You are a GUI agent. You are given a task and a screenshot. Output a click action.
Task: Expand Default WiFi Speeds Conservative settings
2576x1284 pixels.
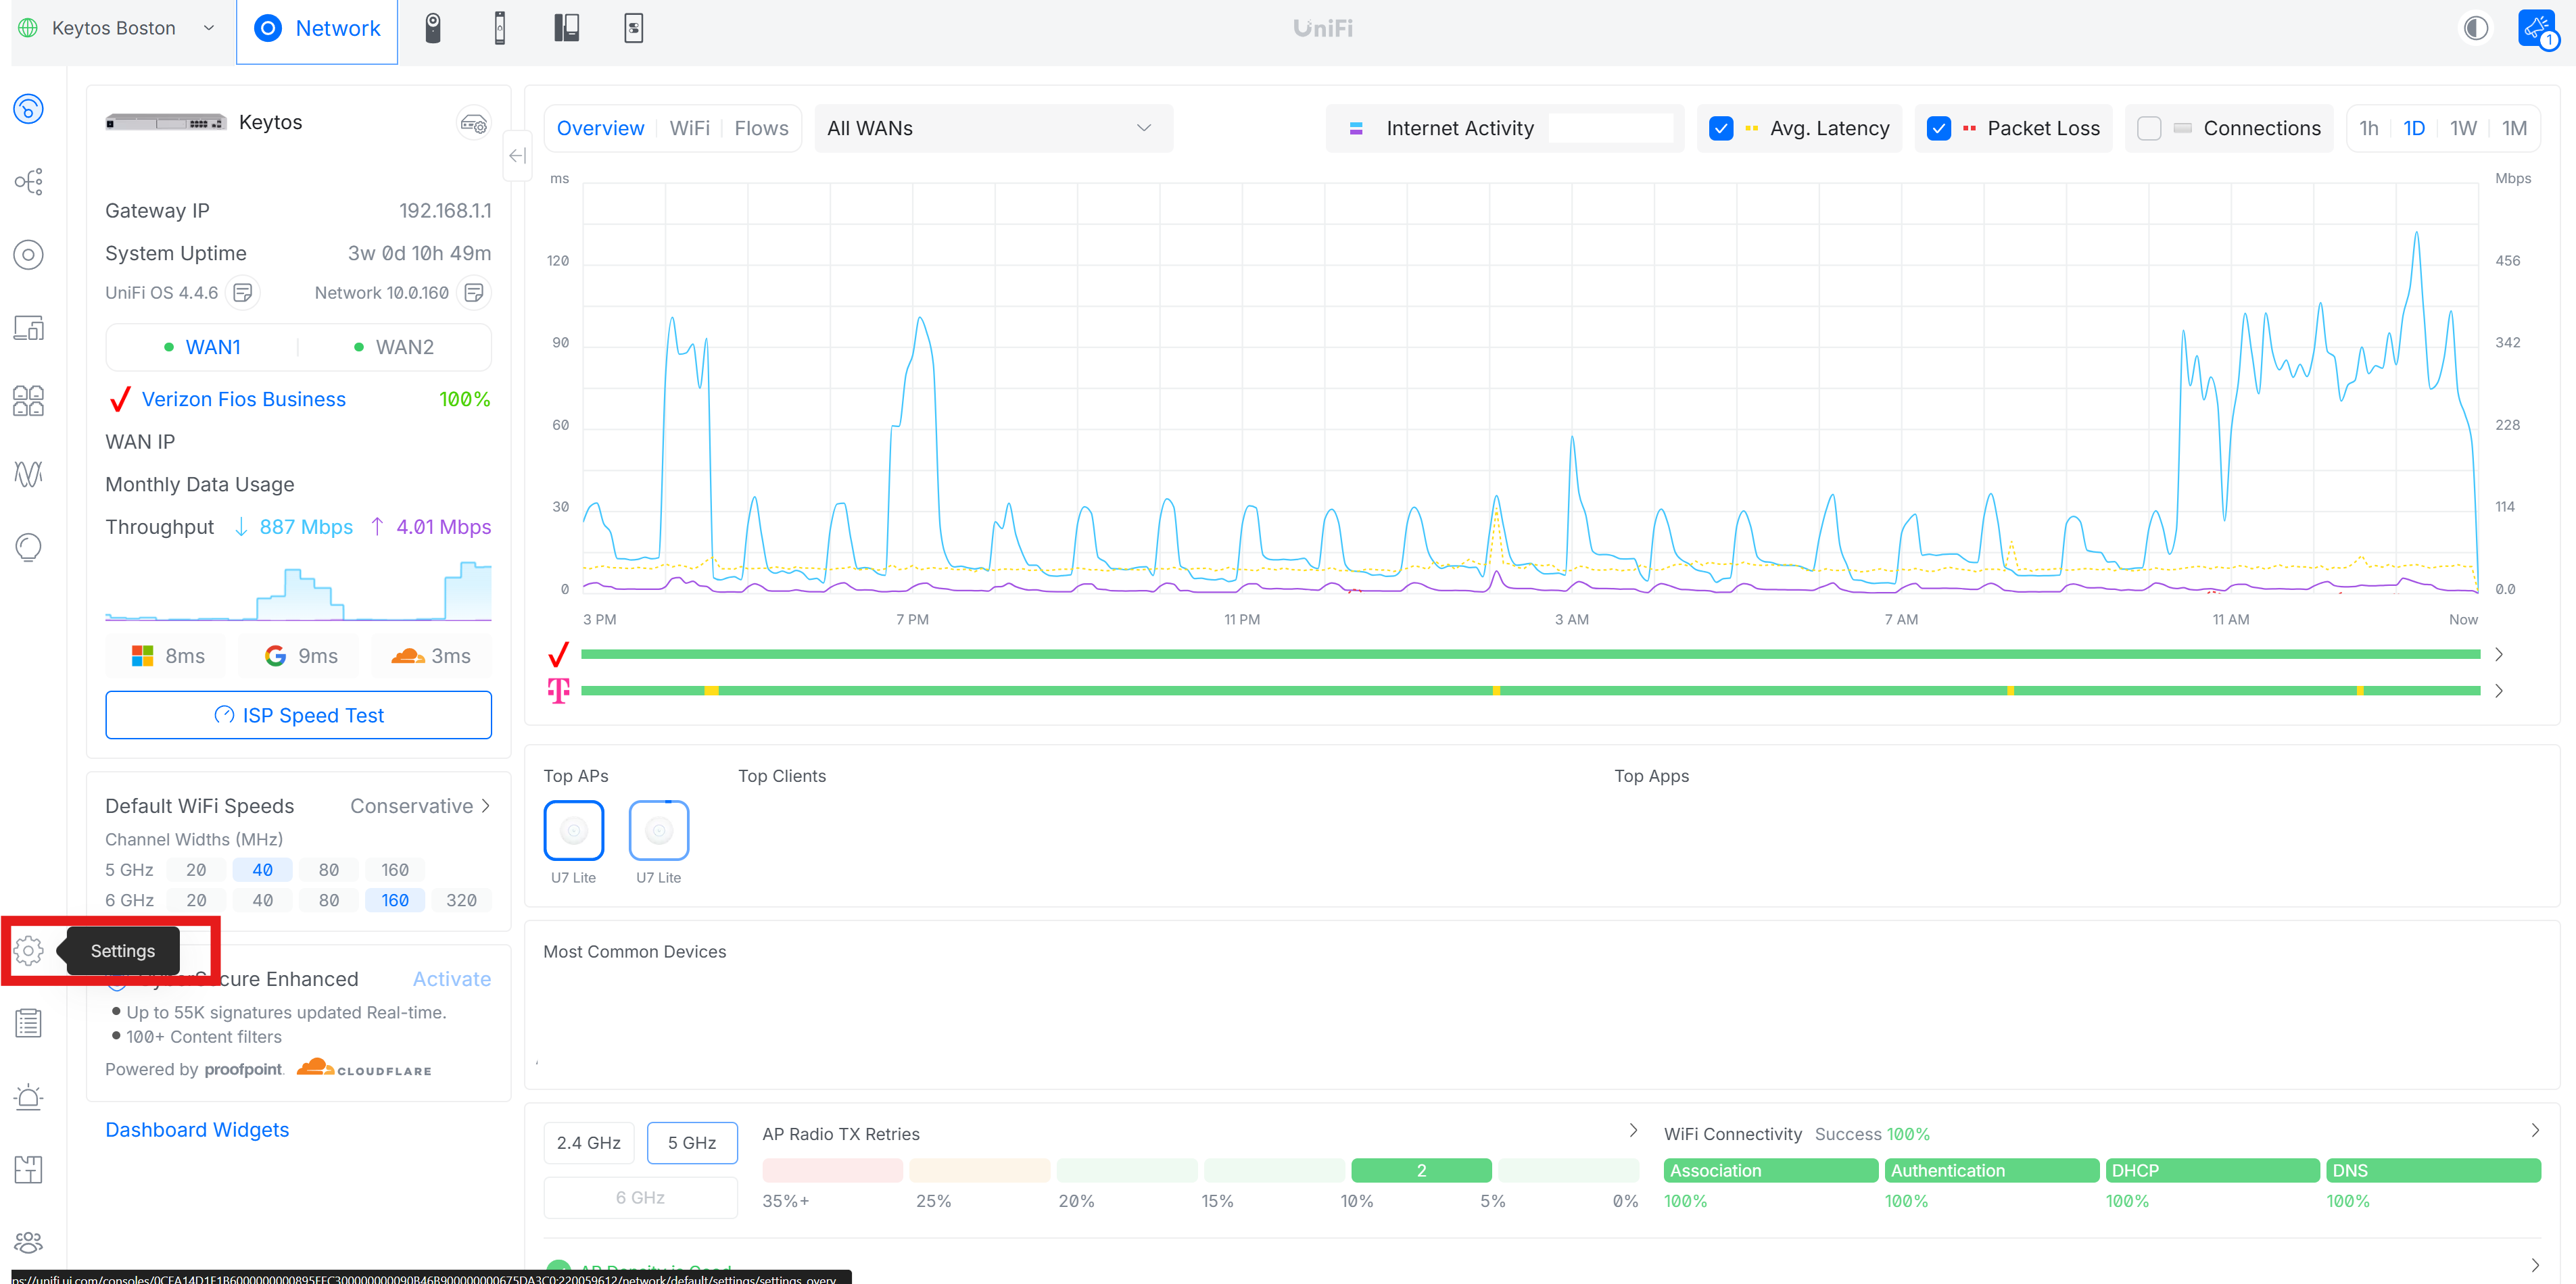click(x=419, y=806)
